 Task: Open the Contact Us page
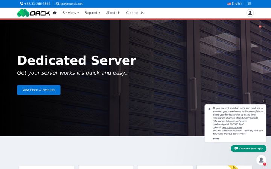135,13
